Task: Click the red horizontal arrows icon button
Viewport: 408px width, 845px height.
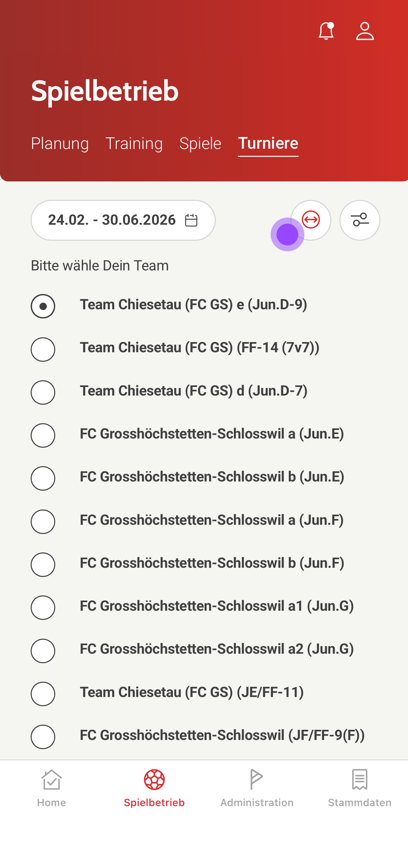Action: click(x=311, y=220)
